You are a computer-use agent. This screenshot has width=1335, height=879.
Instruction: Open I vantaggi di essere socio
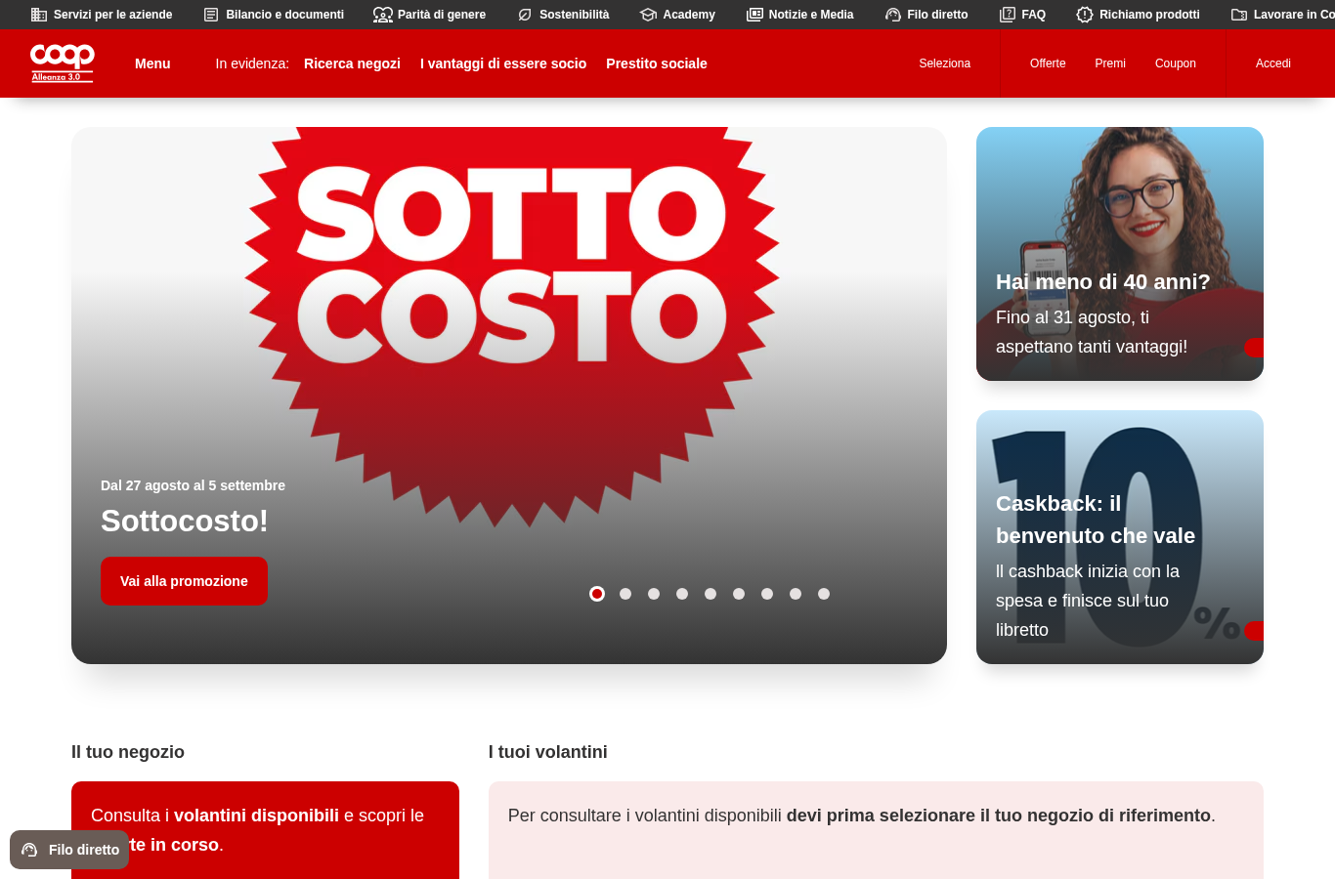pos(503,63)
